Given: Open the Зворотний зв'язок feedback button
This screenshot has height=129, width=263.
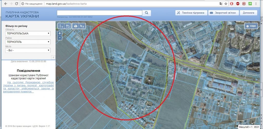Looking at the screenshot, I should coord(223,13).
